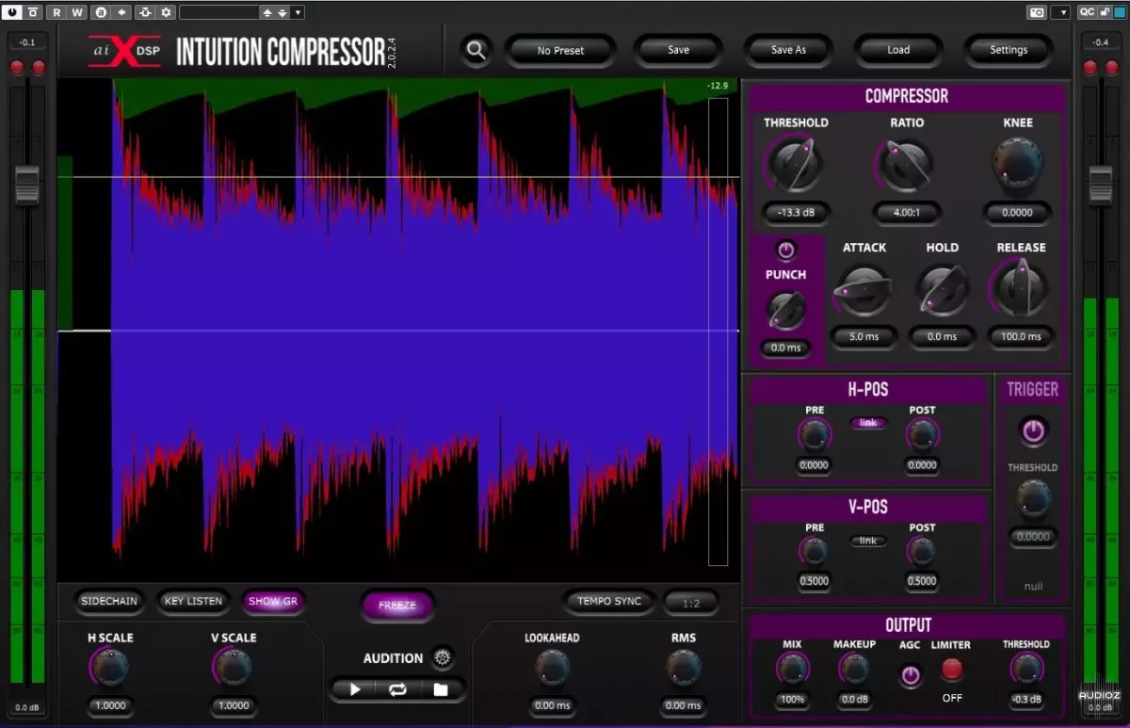Toggle the Punch power button
Image resolution: width=1130 pixels, height=728 pixels.
[785, 251]
